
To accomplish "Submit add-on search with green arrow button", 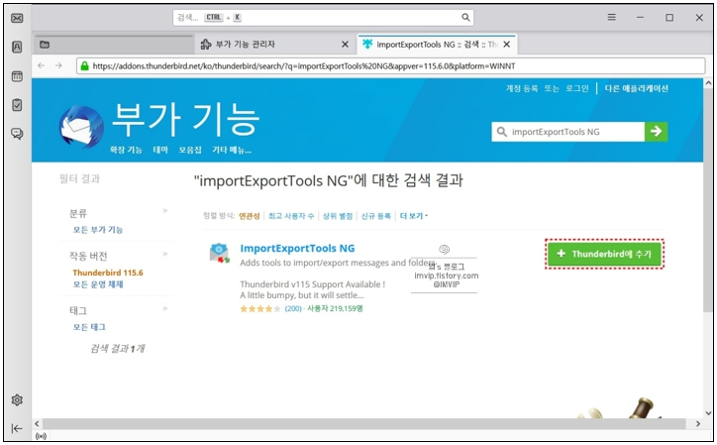I will point(656,132).
